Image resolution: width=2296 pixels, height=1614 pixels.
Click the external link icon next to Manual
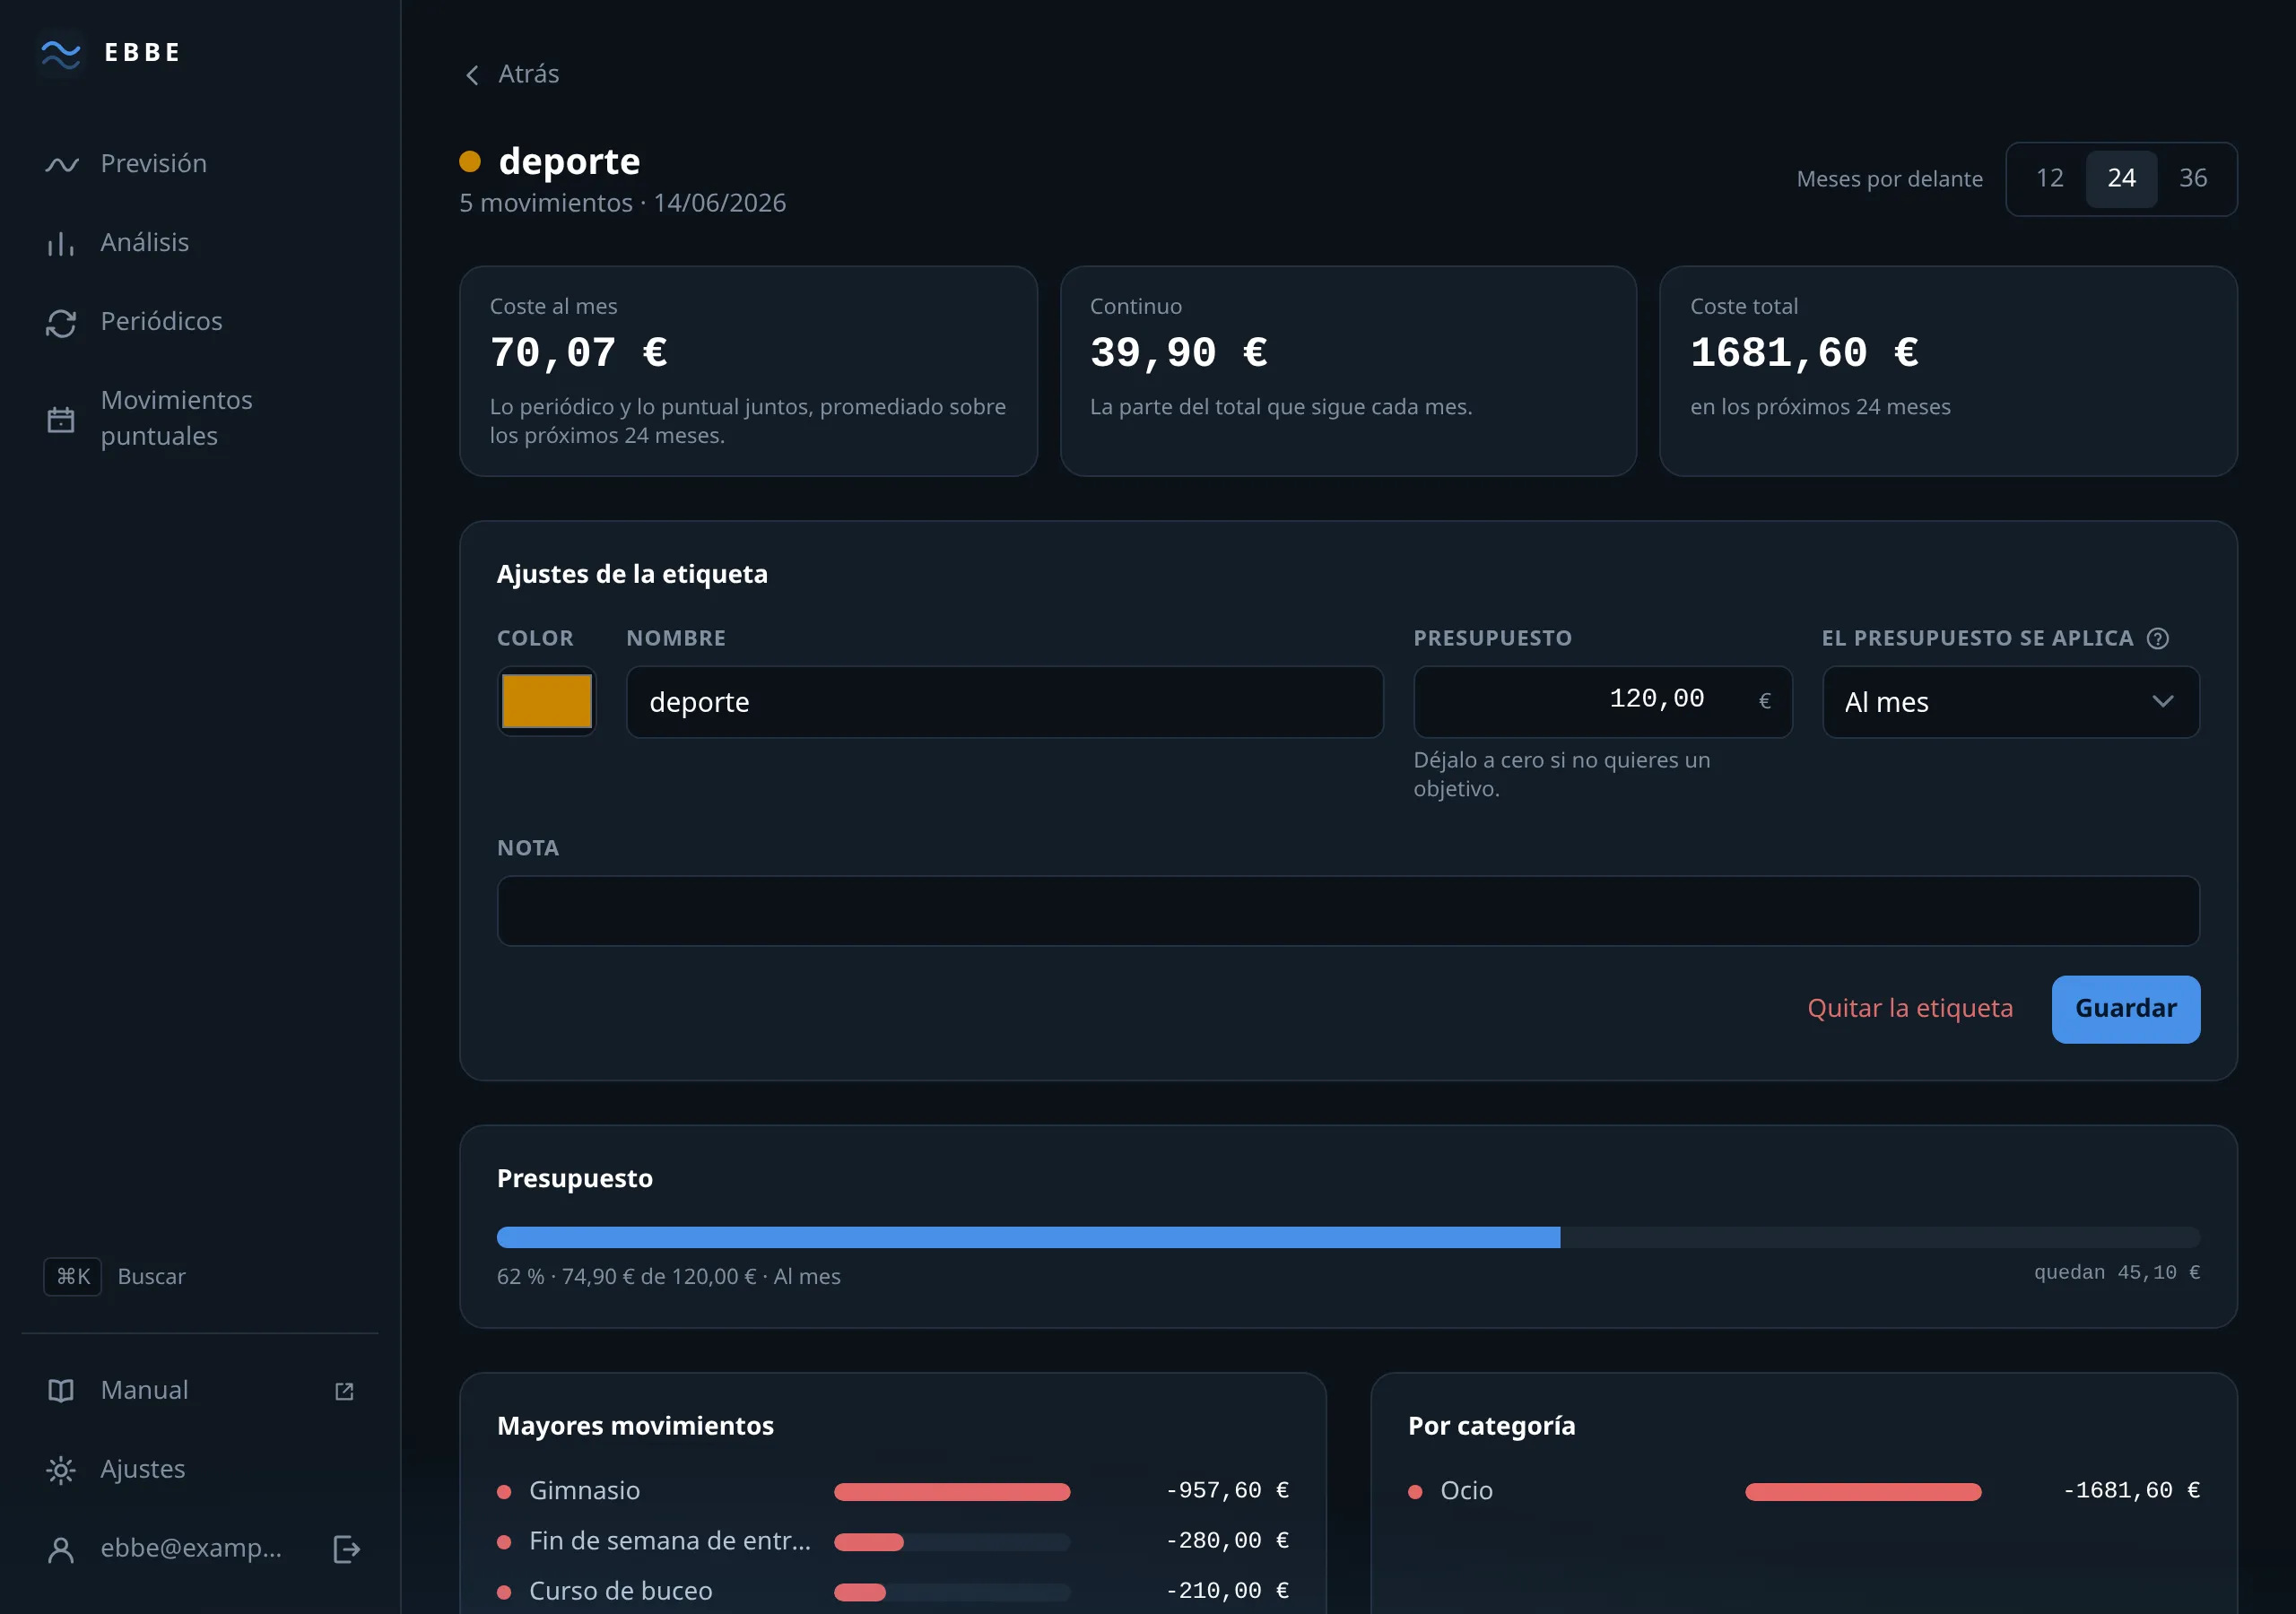344,1391
